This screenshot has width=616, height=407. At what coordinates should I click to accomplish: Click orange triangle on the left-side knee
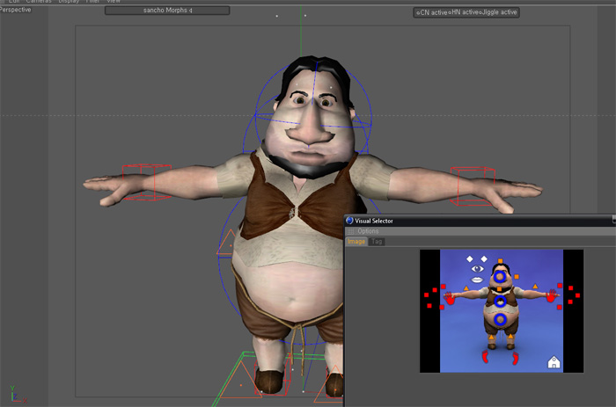point(491,337)
